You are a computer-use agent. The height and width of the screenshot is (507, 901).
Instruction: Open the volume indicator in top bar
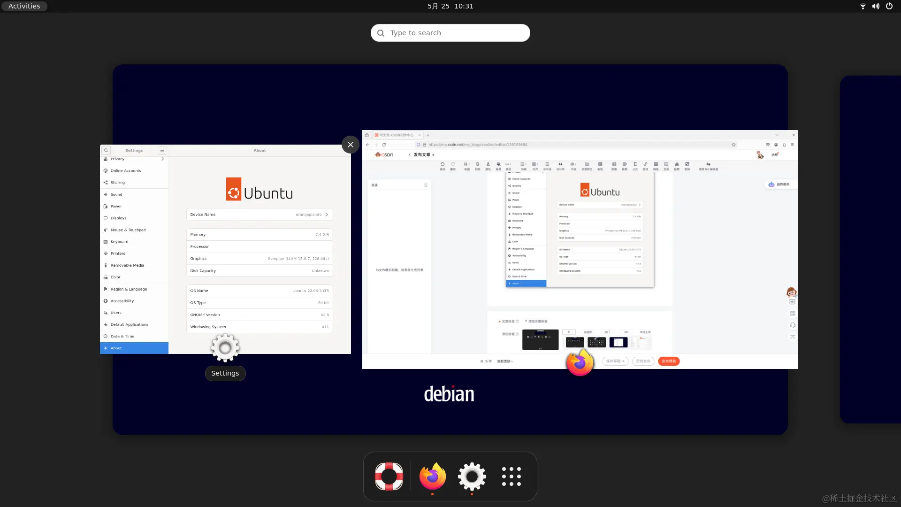[876, 6]
